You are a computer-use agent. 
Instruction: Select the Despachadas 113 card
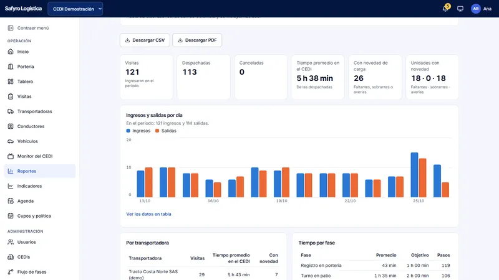click(203, 77)
